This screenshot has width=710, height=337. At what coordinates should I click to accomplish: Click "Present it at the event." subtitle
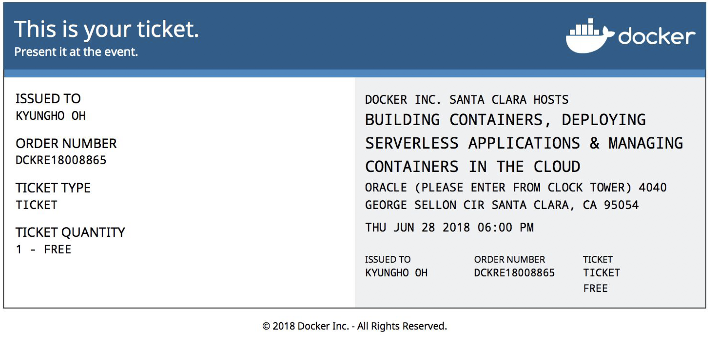click(x=76, y=52)
